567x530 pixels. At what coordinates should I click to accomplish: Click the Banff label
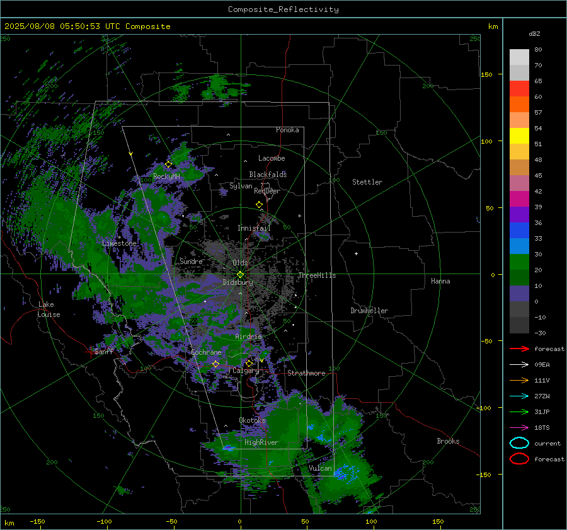(x=104, y=351)
